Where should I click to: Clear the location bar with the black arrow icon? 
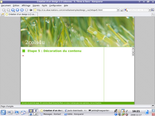[x=31, y=10]
